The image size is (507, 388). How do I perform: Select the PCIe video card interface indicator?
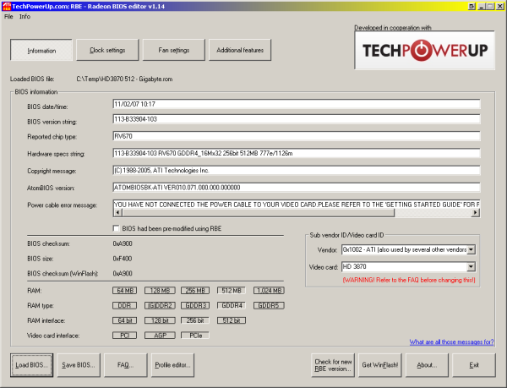(195, 336)
